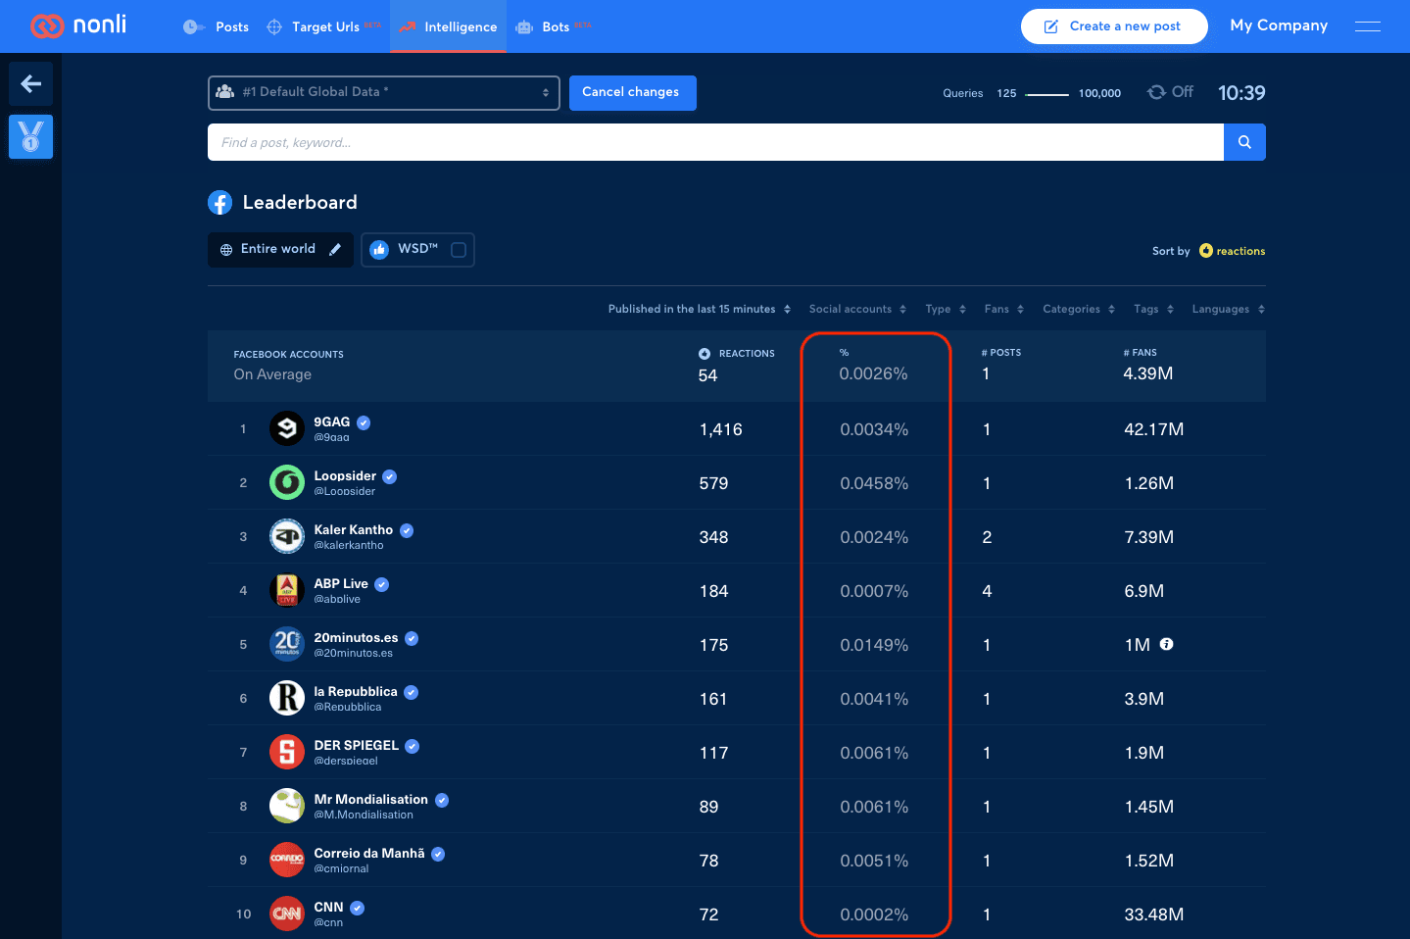Click Create a new post button
1410x939 pixels.
click(x=1114, y=26)
